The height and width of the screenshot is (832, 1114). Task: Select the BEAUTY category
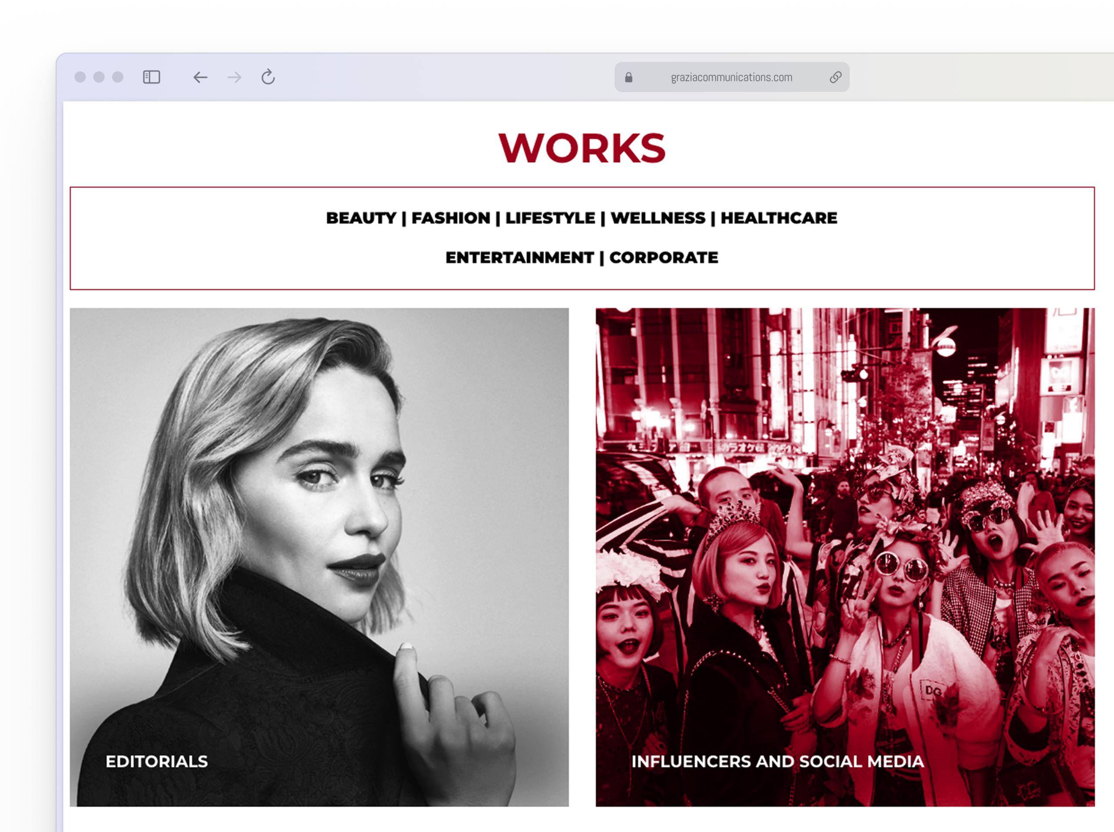361,218
